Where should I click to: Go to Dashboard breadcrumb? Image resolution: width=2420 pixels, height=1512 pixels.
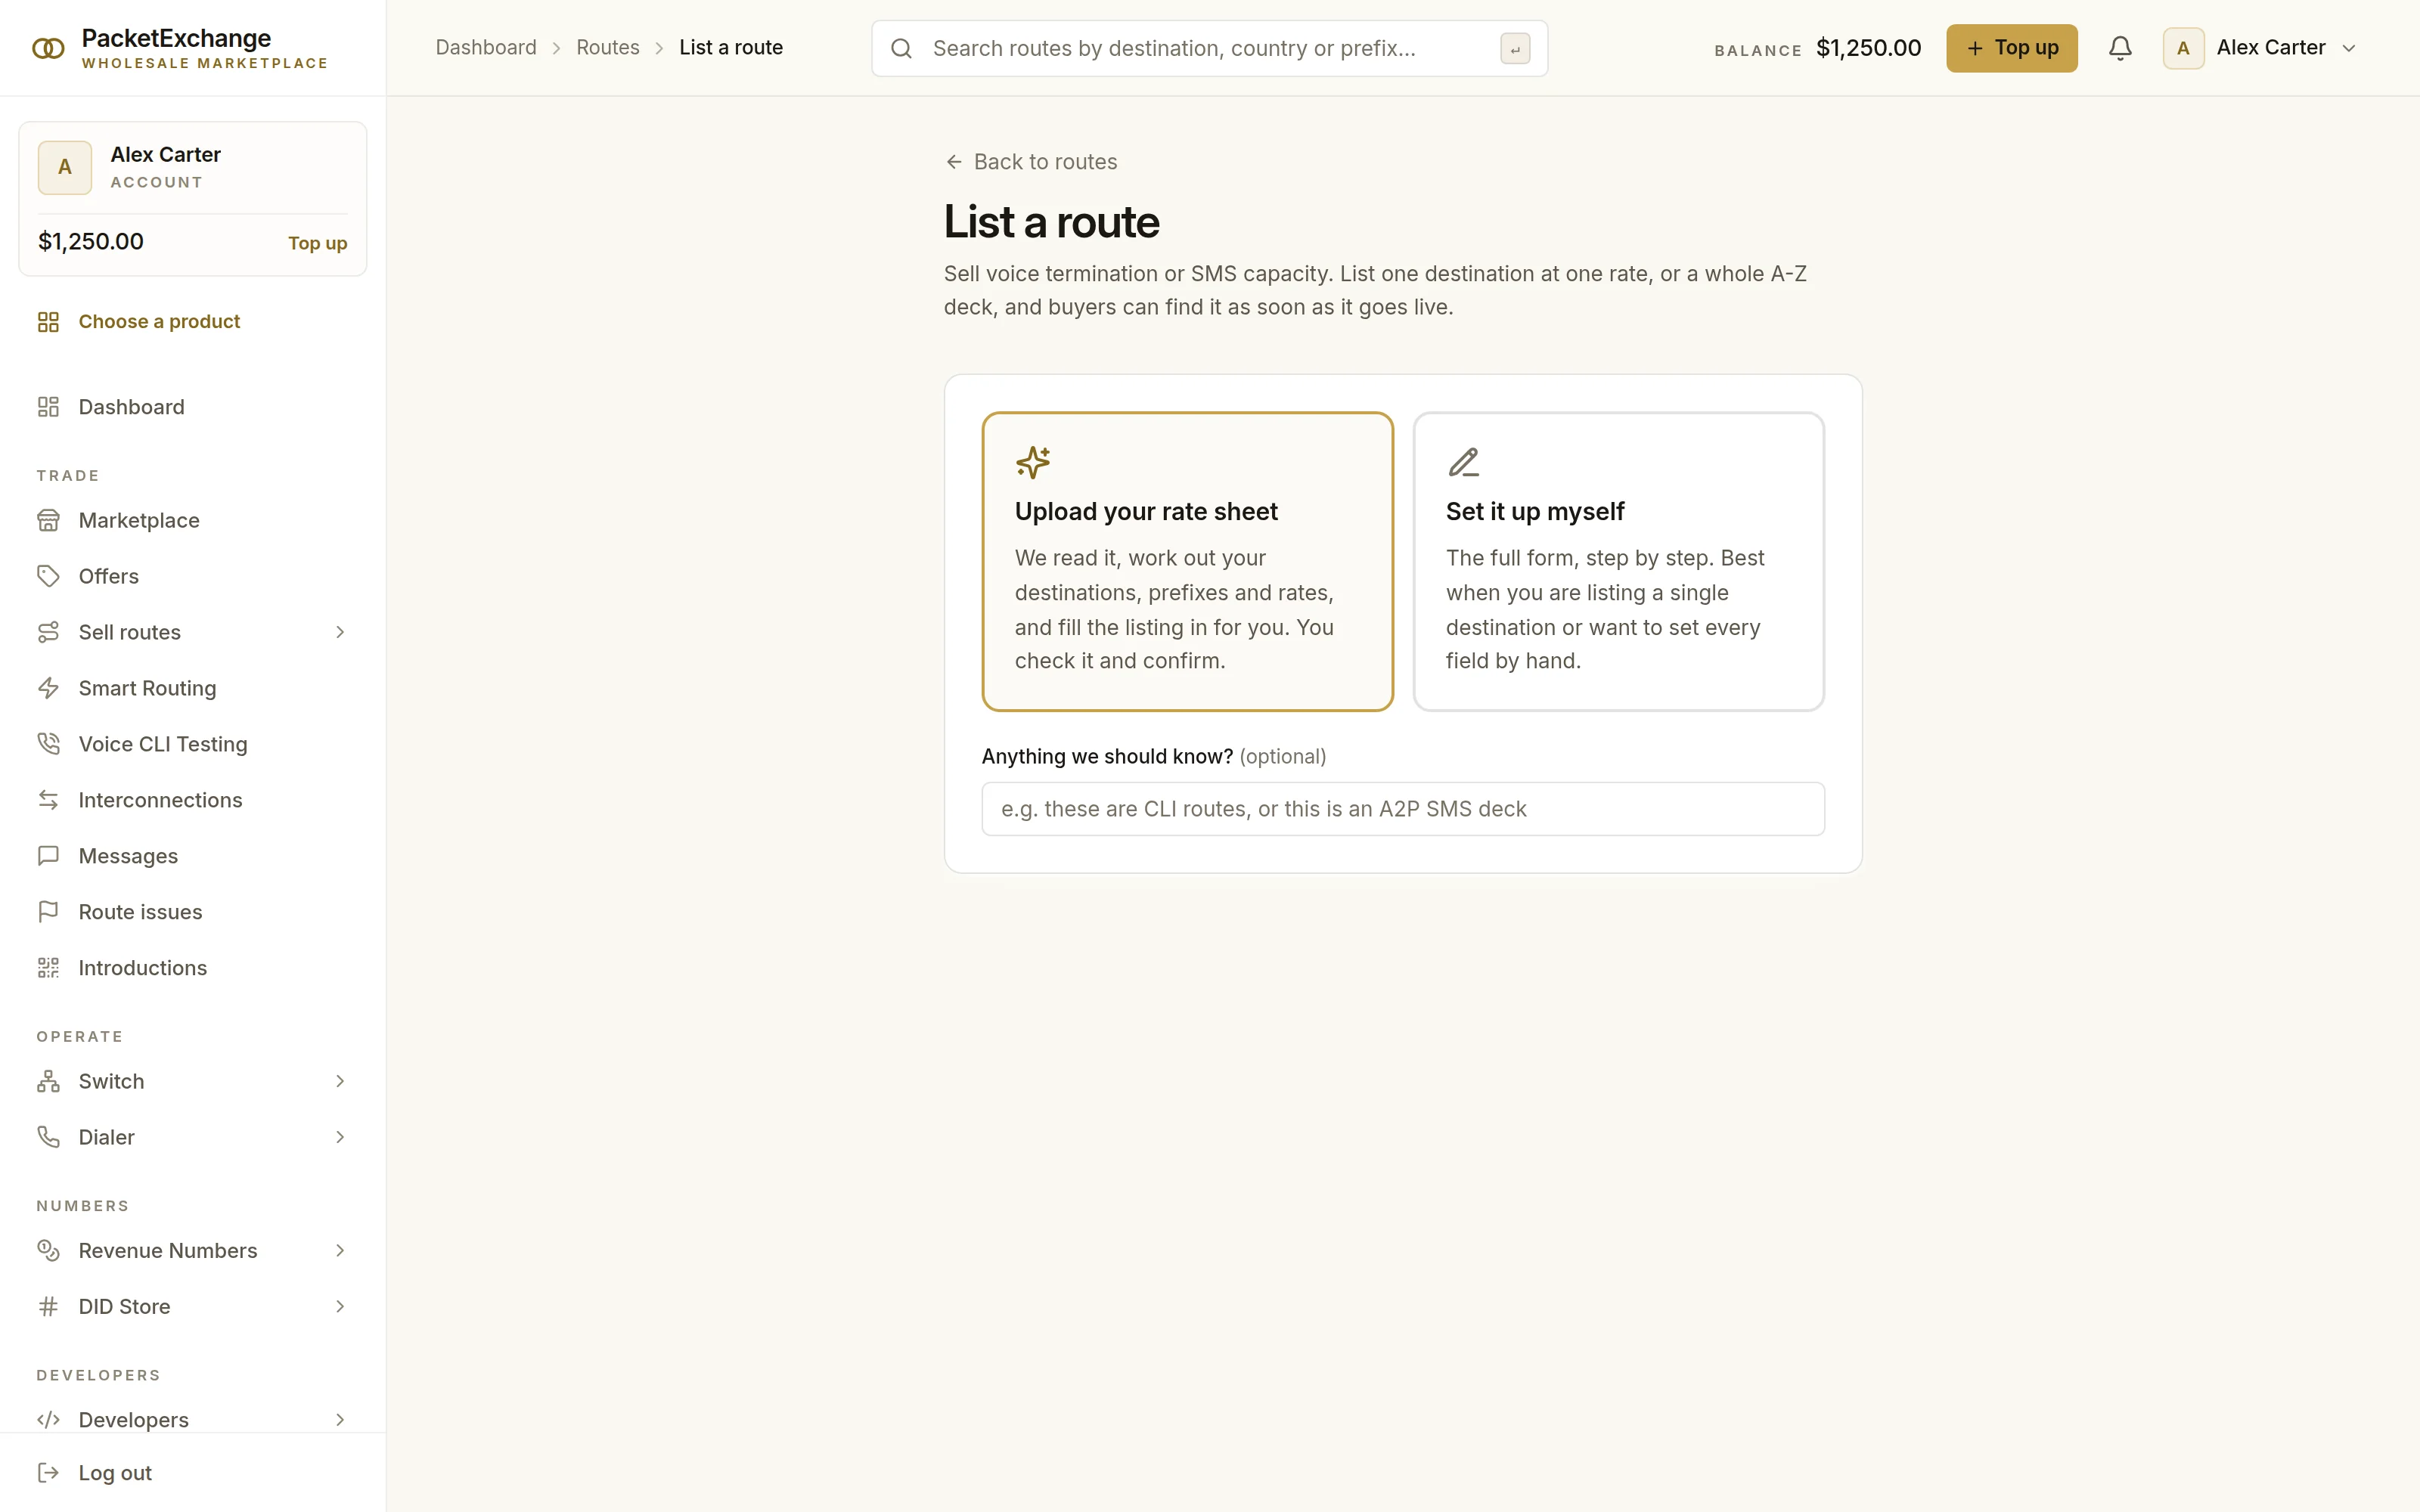(486, 48)
